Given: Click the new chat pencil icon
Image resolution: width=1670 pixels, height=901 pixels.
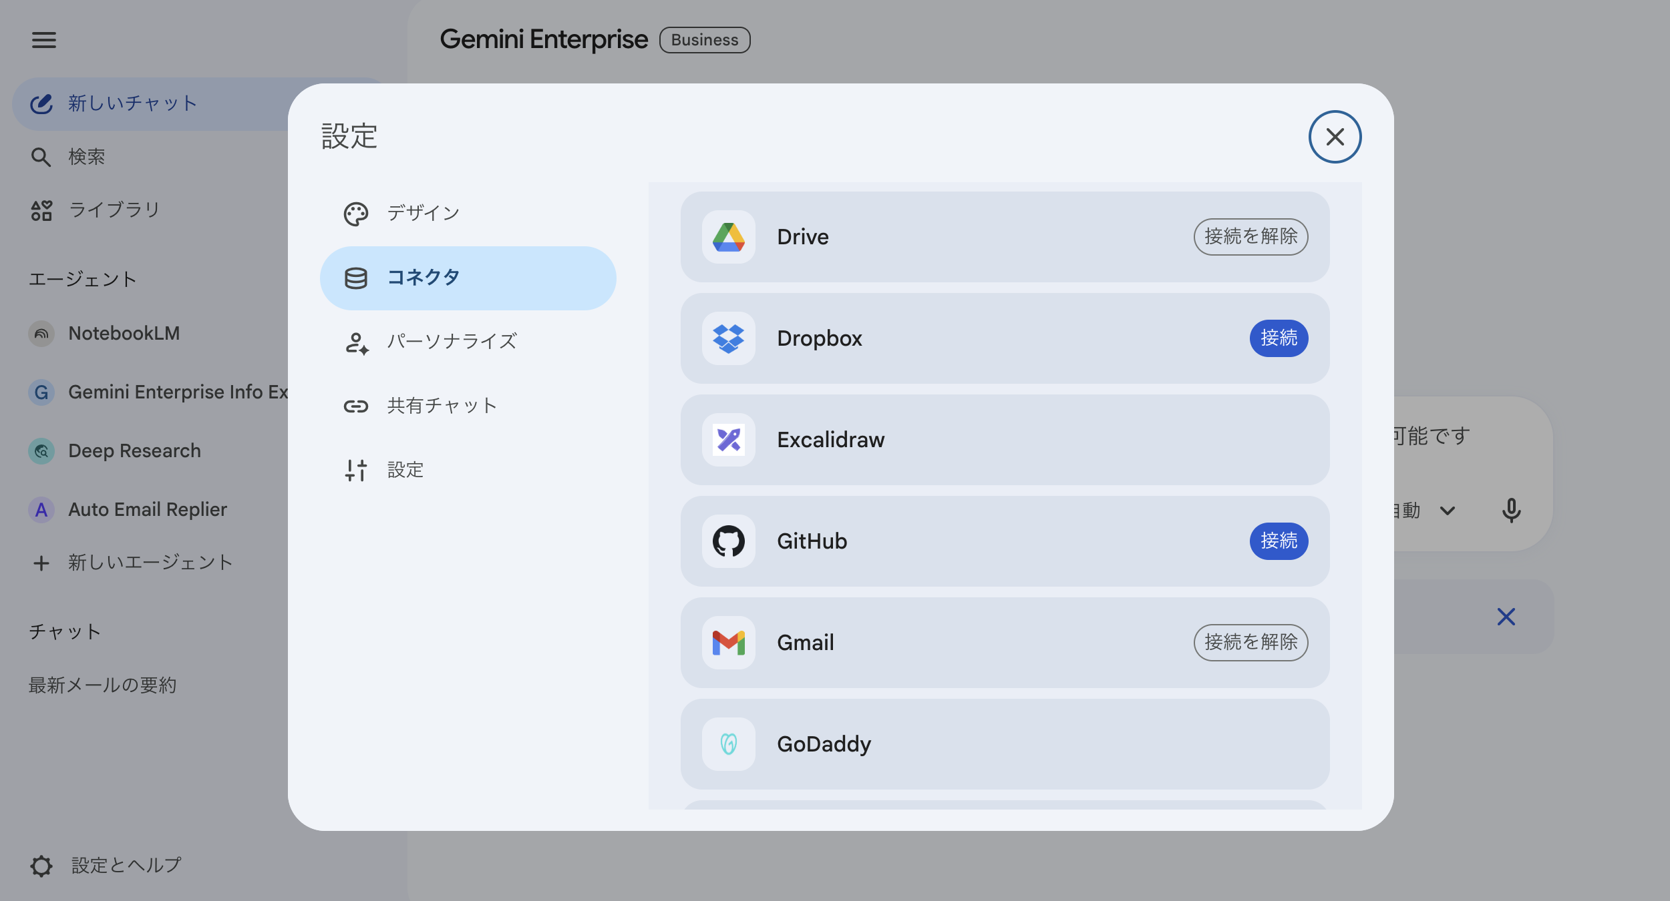Looking at the screenshot, I should pyautogui.click(x=41, y=103).
